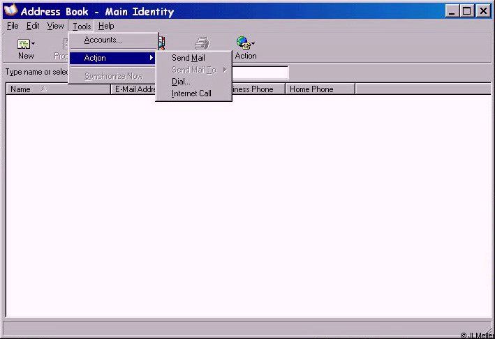Choose Dial... from the Action submenu
This screenshot has height=339, width=495.
click(193, 82)
